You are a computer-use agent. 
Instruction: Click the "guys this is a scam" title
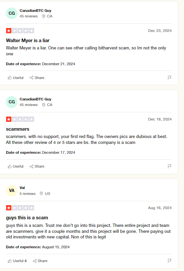click(27, 218)
